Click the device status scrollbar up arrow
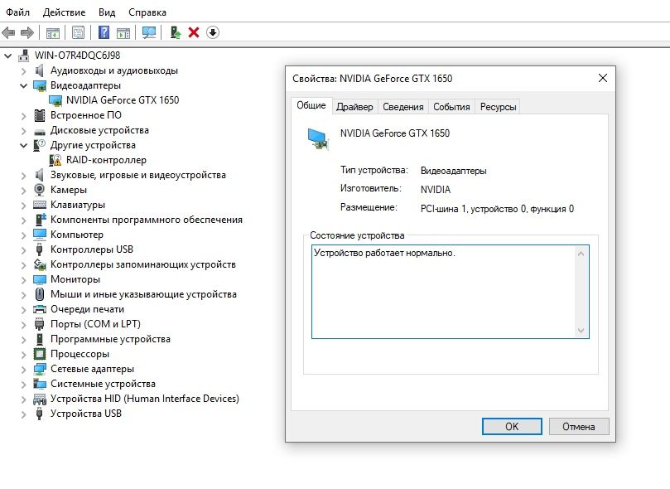Screen dimensions: 670x489 pos(581,254)
